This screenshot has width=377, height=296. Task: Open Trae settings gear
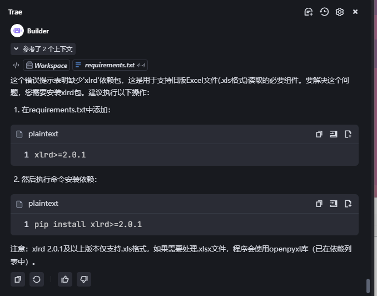pyautogui.click(x=340, y=12)
